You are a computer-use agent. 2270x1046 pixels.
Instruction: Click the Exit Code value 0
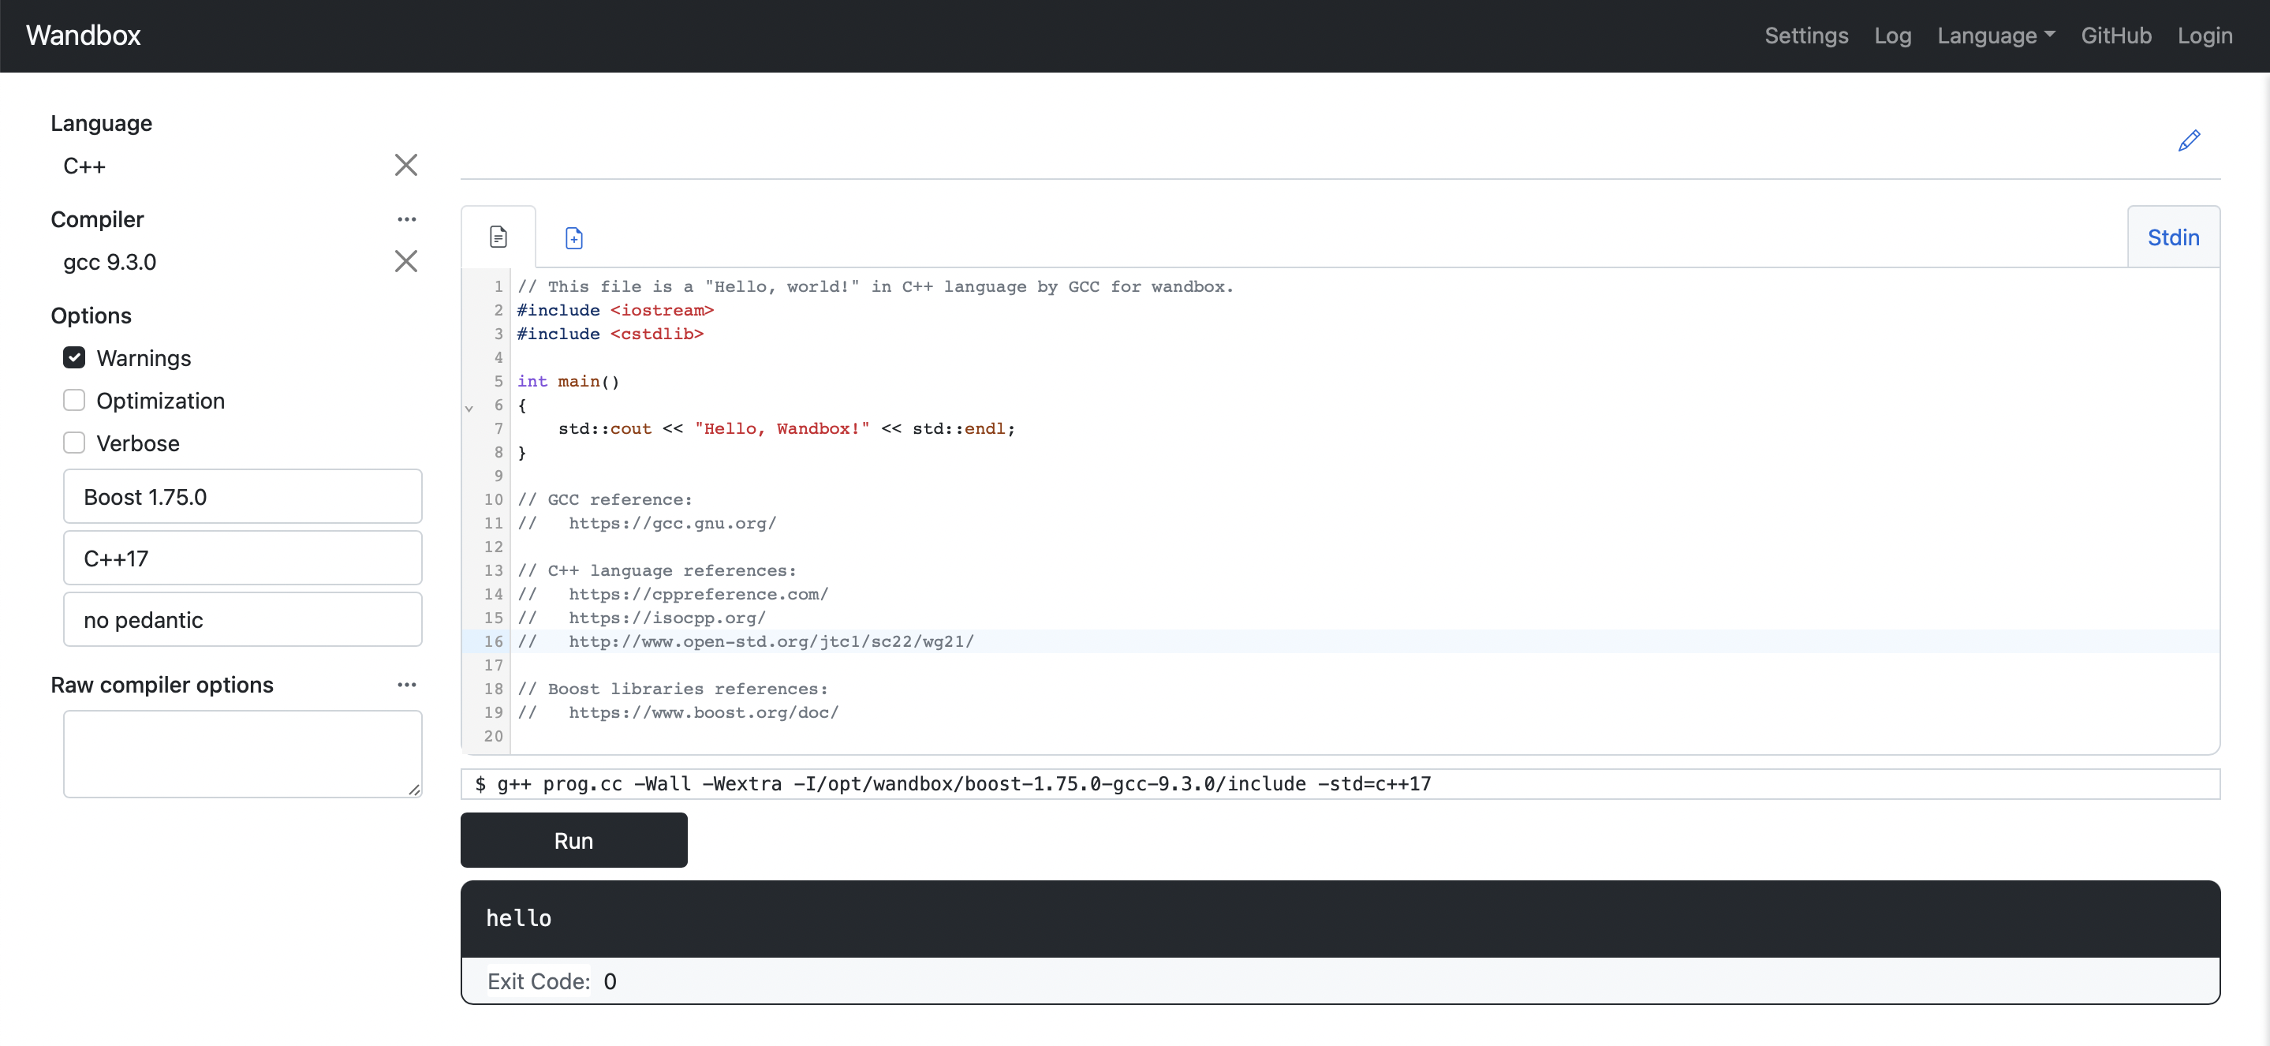610,981
